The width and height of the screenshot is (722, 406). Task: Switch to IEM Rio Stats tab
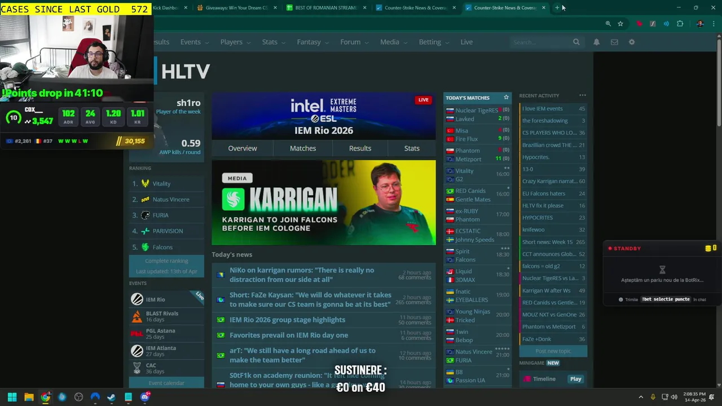(x=412, y=148)
